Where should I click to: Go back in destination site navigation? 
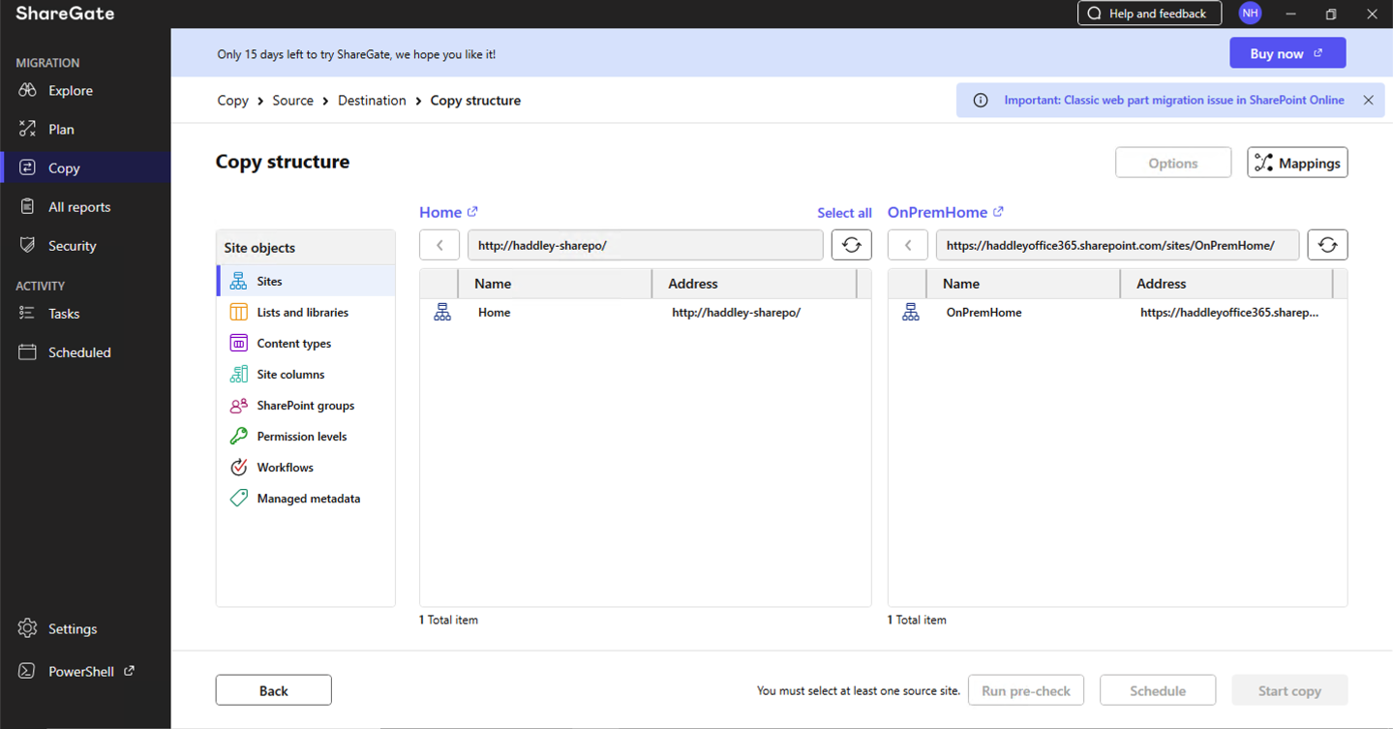pos(908,245)
